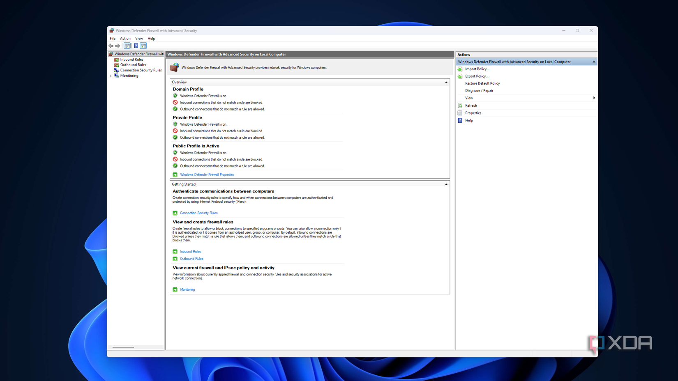Image resolution: width=678 pixels, height=381 pixels.
Task: Select Connection Security Rules in the tree
Action: (x=141, y=70)
